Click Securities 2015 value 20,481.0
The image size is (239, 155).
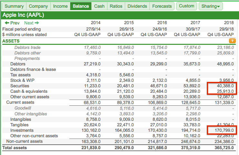pyautogui.click(x=125, y=86)
